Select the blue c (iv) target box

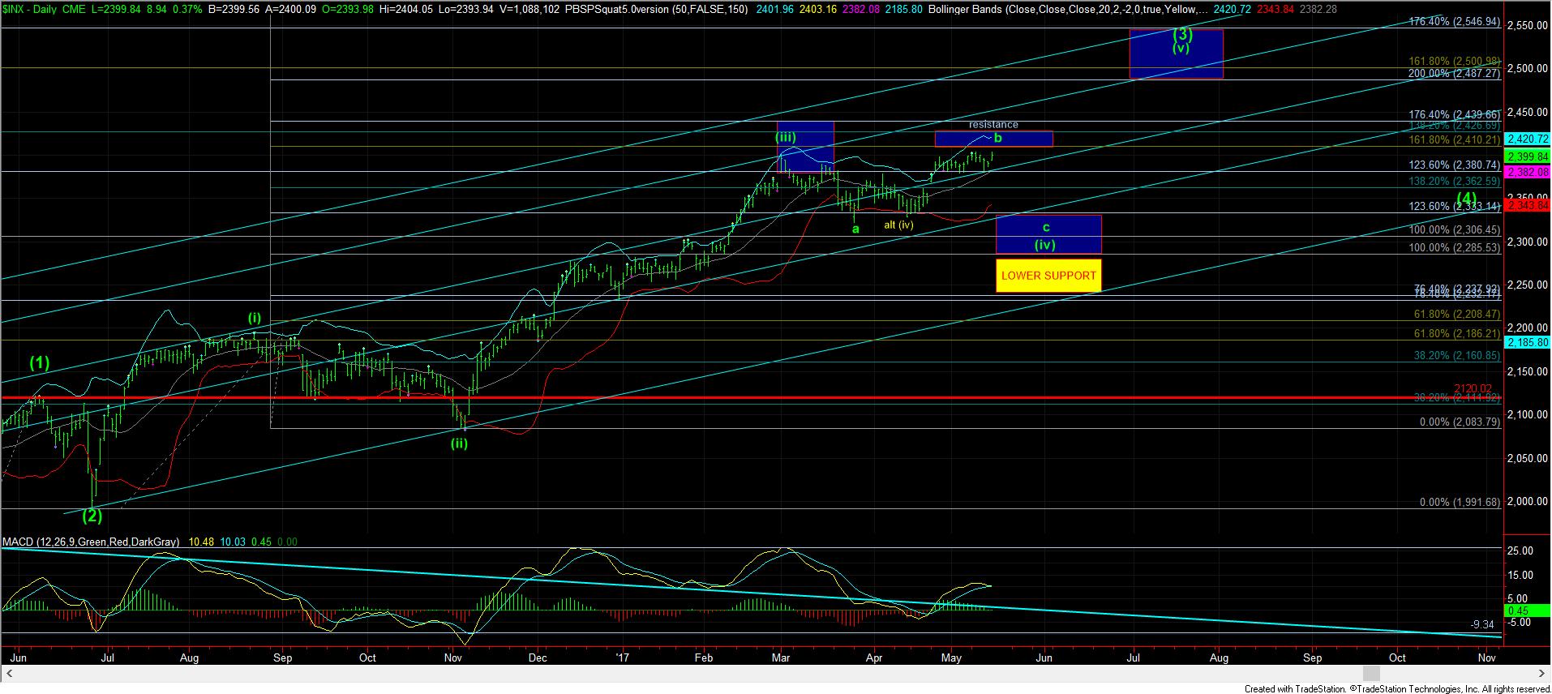1048,235
